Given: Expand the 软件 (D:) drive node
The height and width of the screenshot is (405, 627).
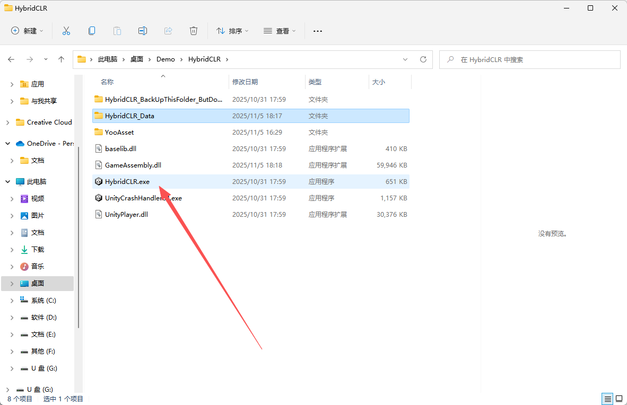Looking at the screenshot, I should [12, 318].
